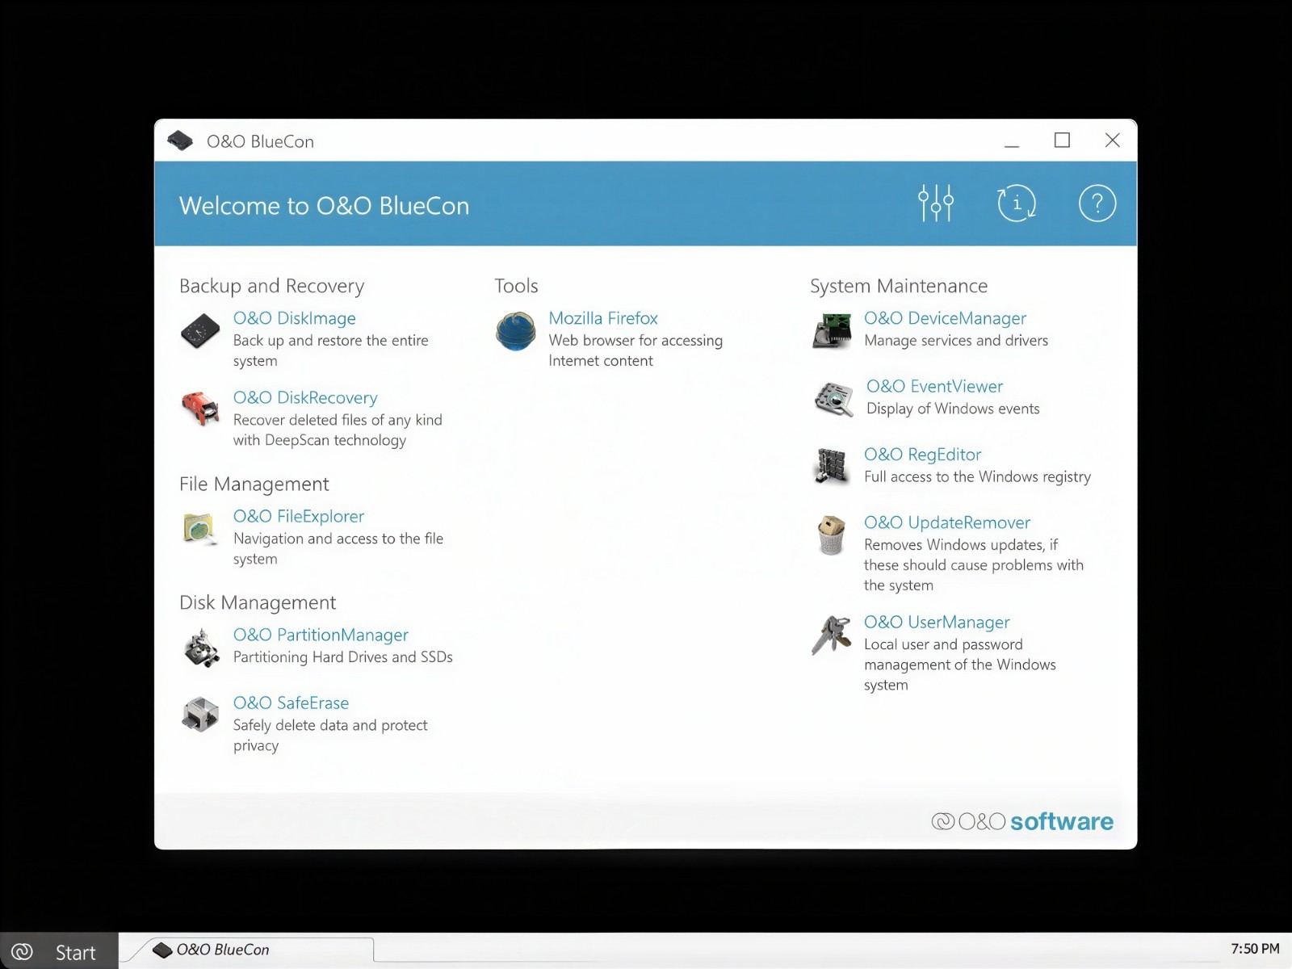Click the update info circular arrow icon
This screenshot has height=969, width=1292.
click(1017, 203)
